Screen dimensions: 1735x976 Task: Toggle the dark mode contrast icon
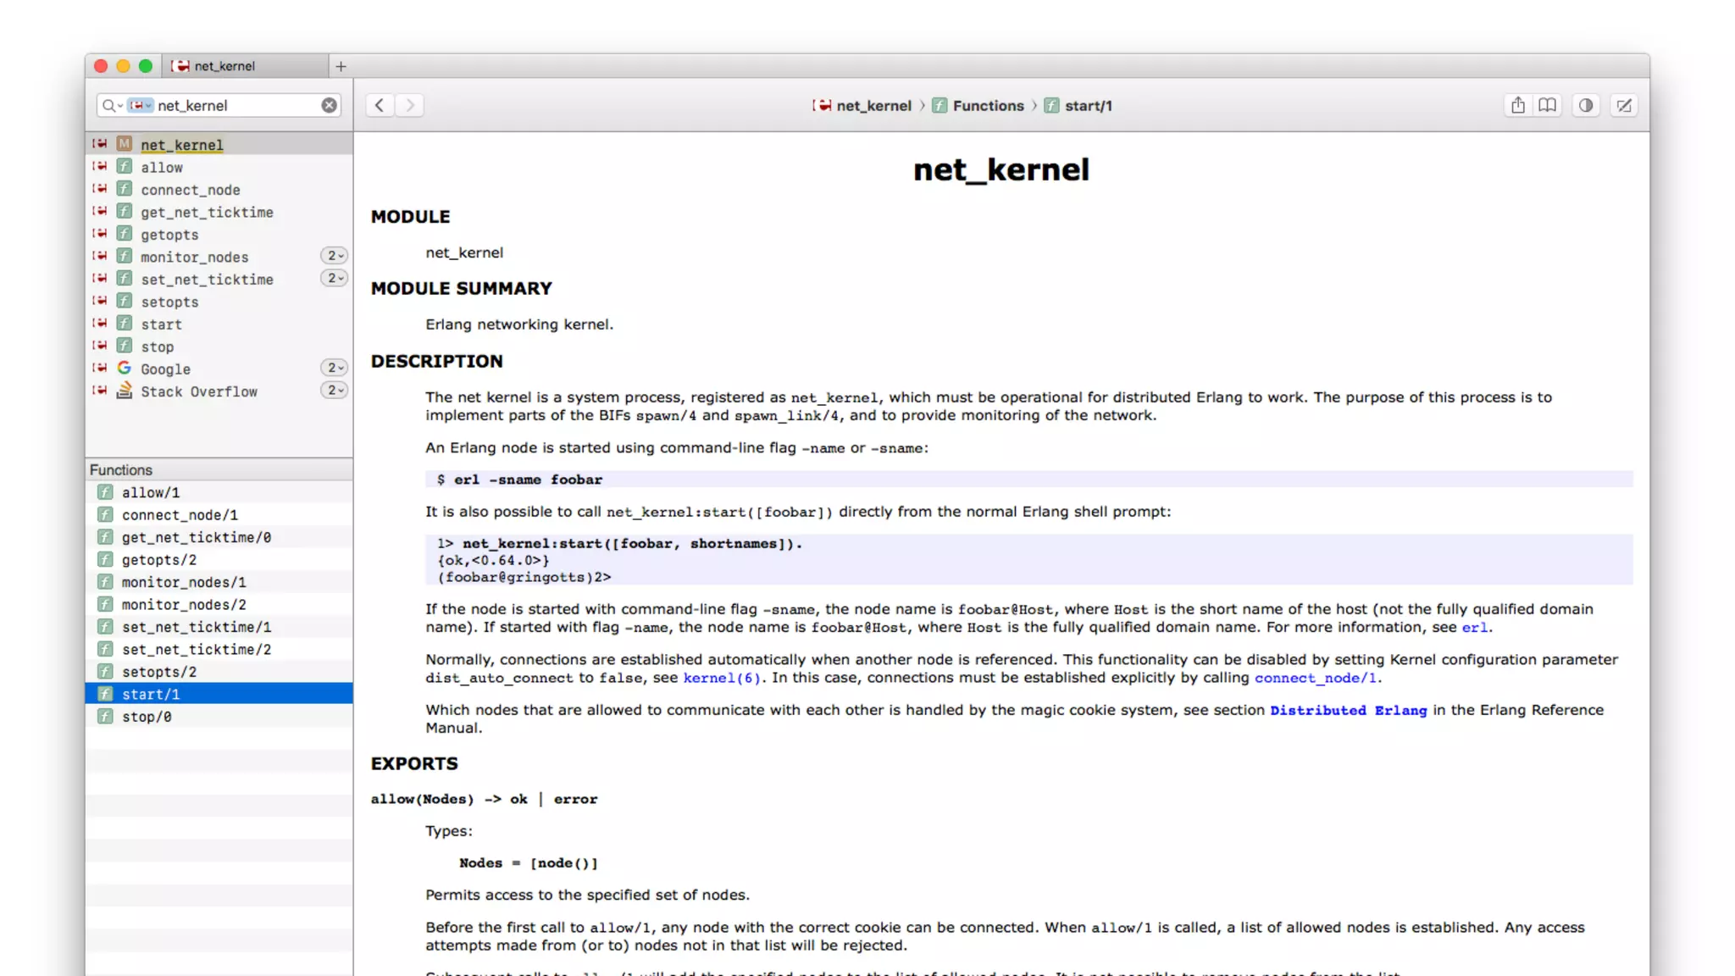[1585, 105]
